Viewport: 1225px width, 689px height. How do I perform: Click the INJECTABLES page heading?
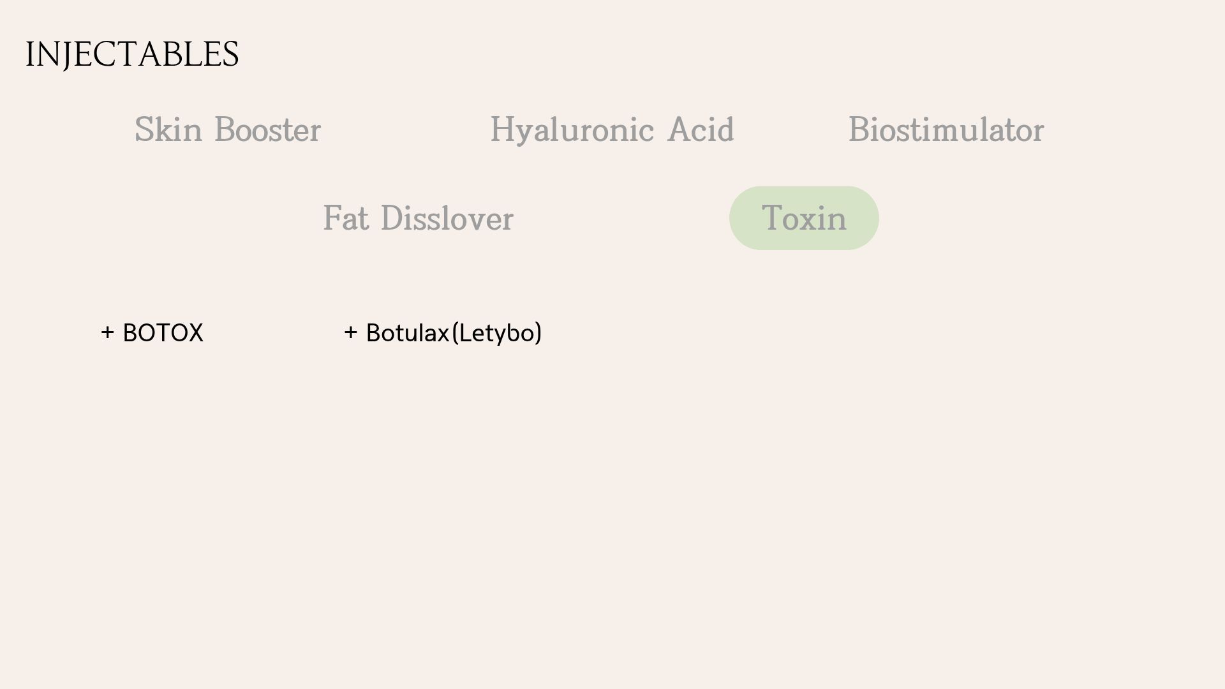(x=132, y=54)
